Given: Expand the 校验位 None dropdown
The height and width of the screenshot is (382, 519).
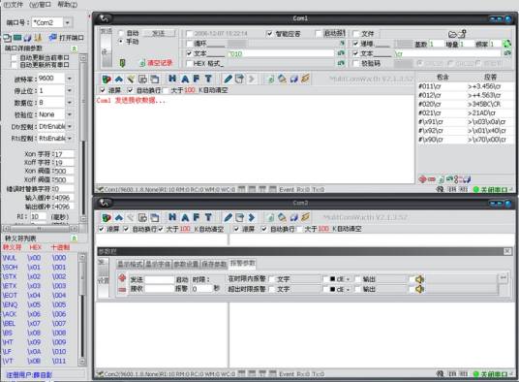Looking at the screenshot, I should 70,114.
